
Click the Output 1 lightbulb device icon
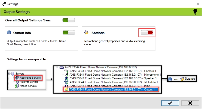[x=66, y=89]
